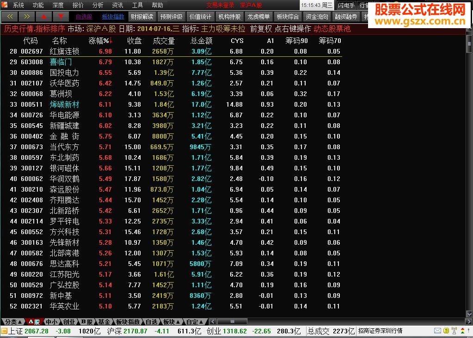This screenshot has height=338, width=473.
Task: Click vertical scrollbar down arrow
Action: click(x=469, y=314)
